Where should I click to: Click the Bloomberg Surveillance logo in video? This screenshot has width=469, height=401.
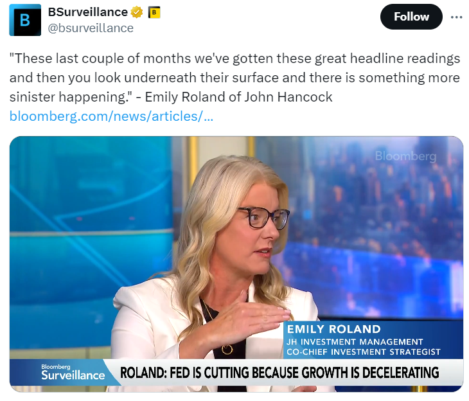[73, 372]
